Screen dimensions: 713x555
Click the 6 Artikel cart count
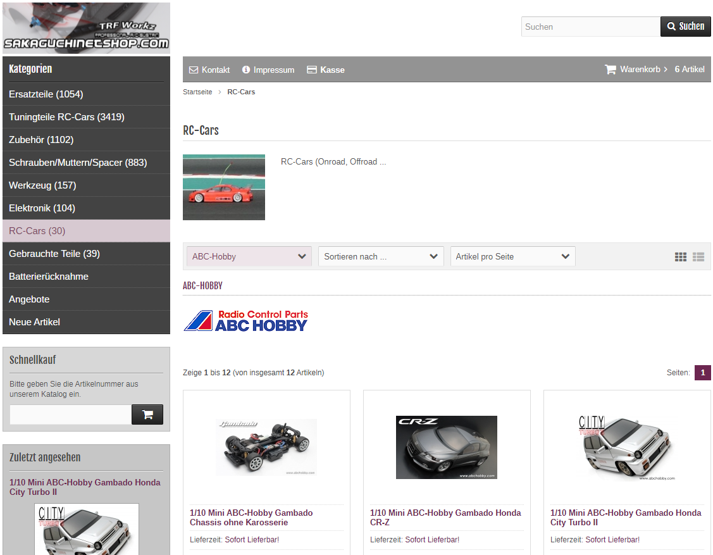point(690,69)
